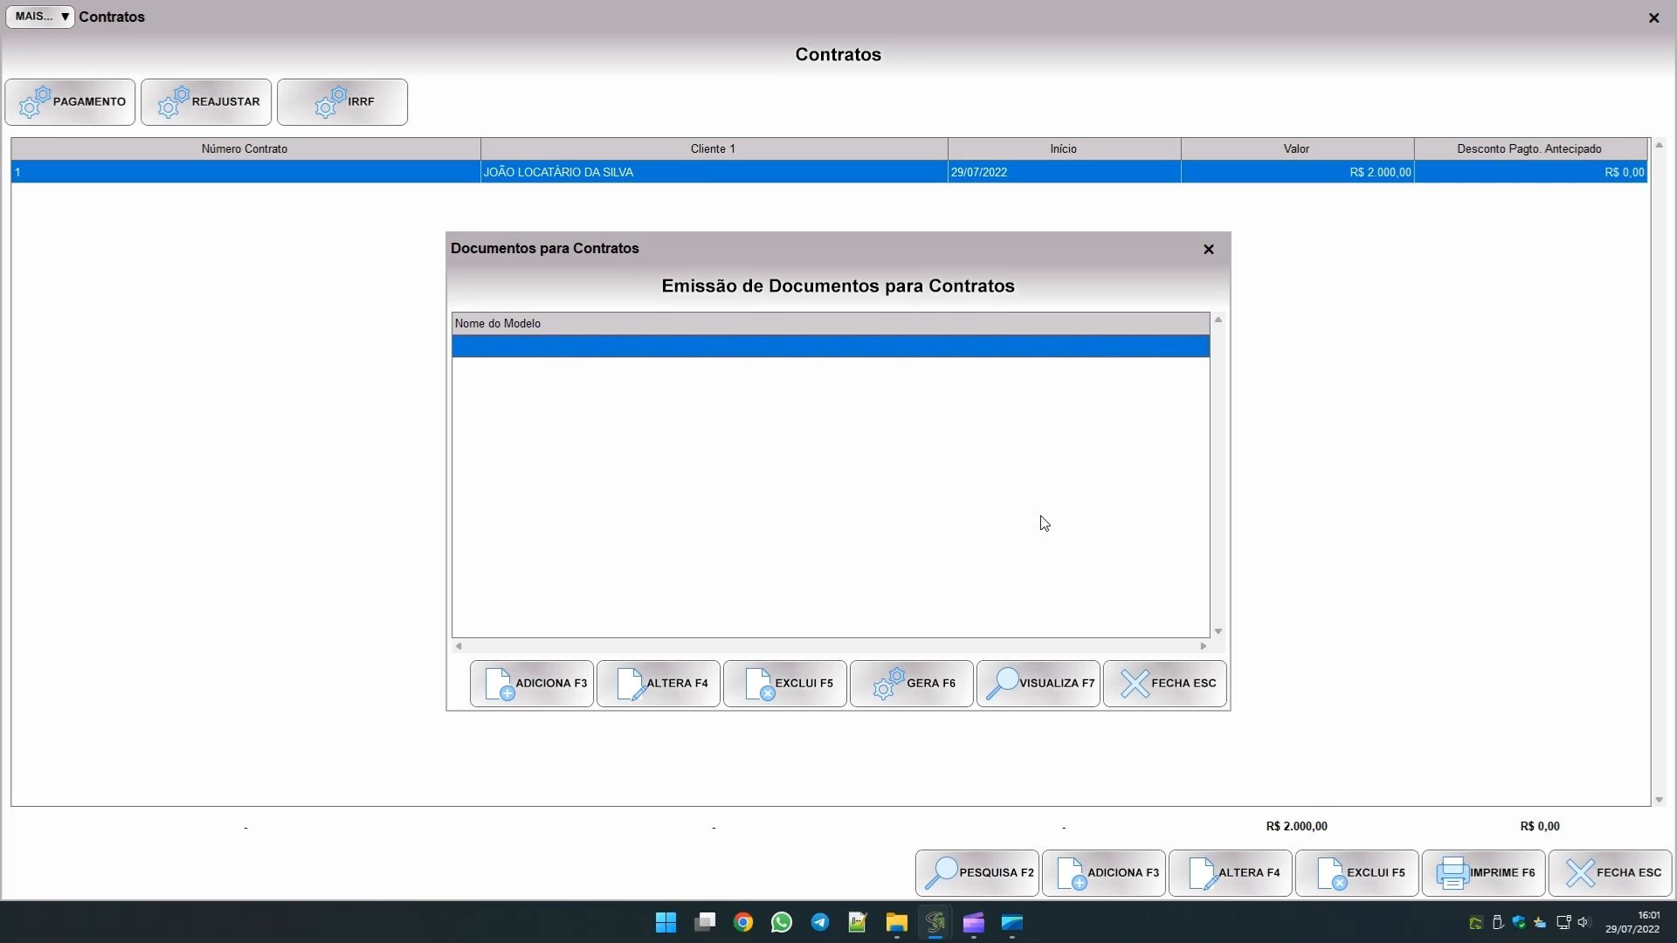This screenshot has width=1677, height=943.
Task: Click VISUALIZA F7 magnifier button
Action: 1038,684
